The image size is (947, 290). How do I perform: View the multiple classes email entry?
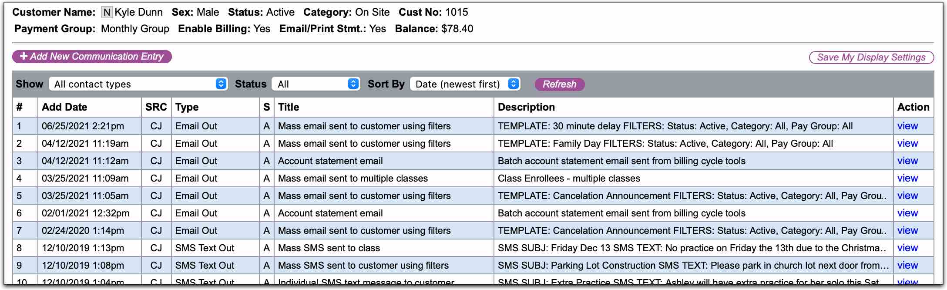[x=907, y=179]
